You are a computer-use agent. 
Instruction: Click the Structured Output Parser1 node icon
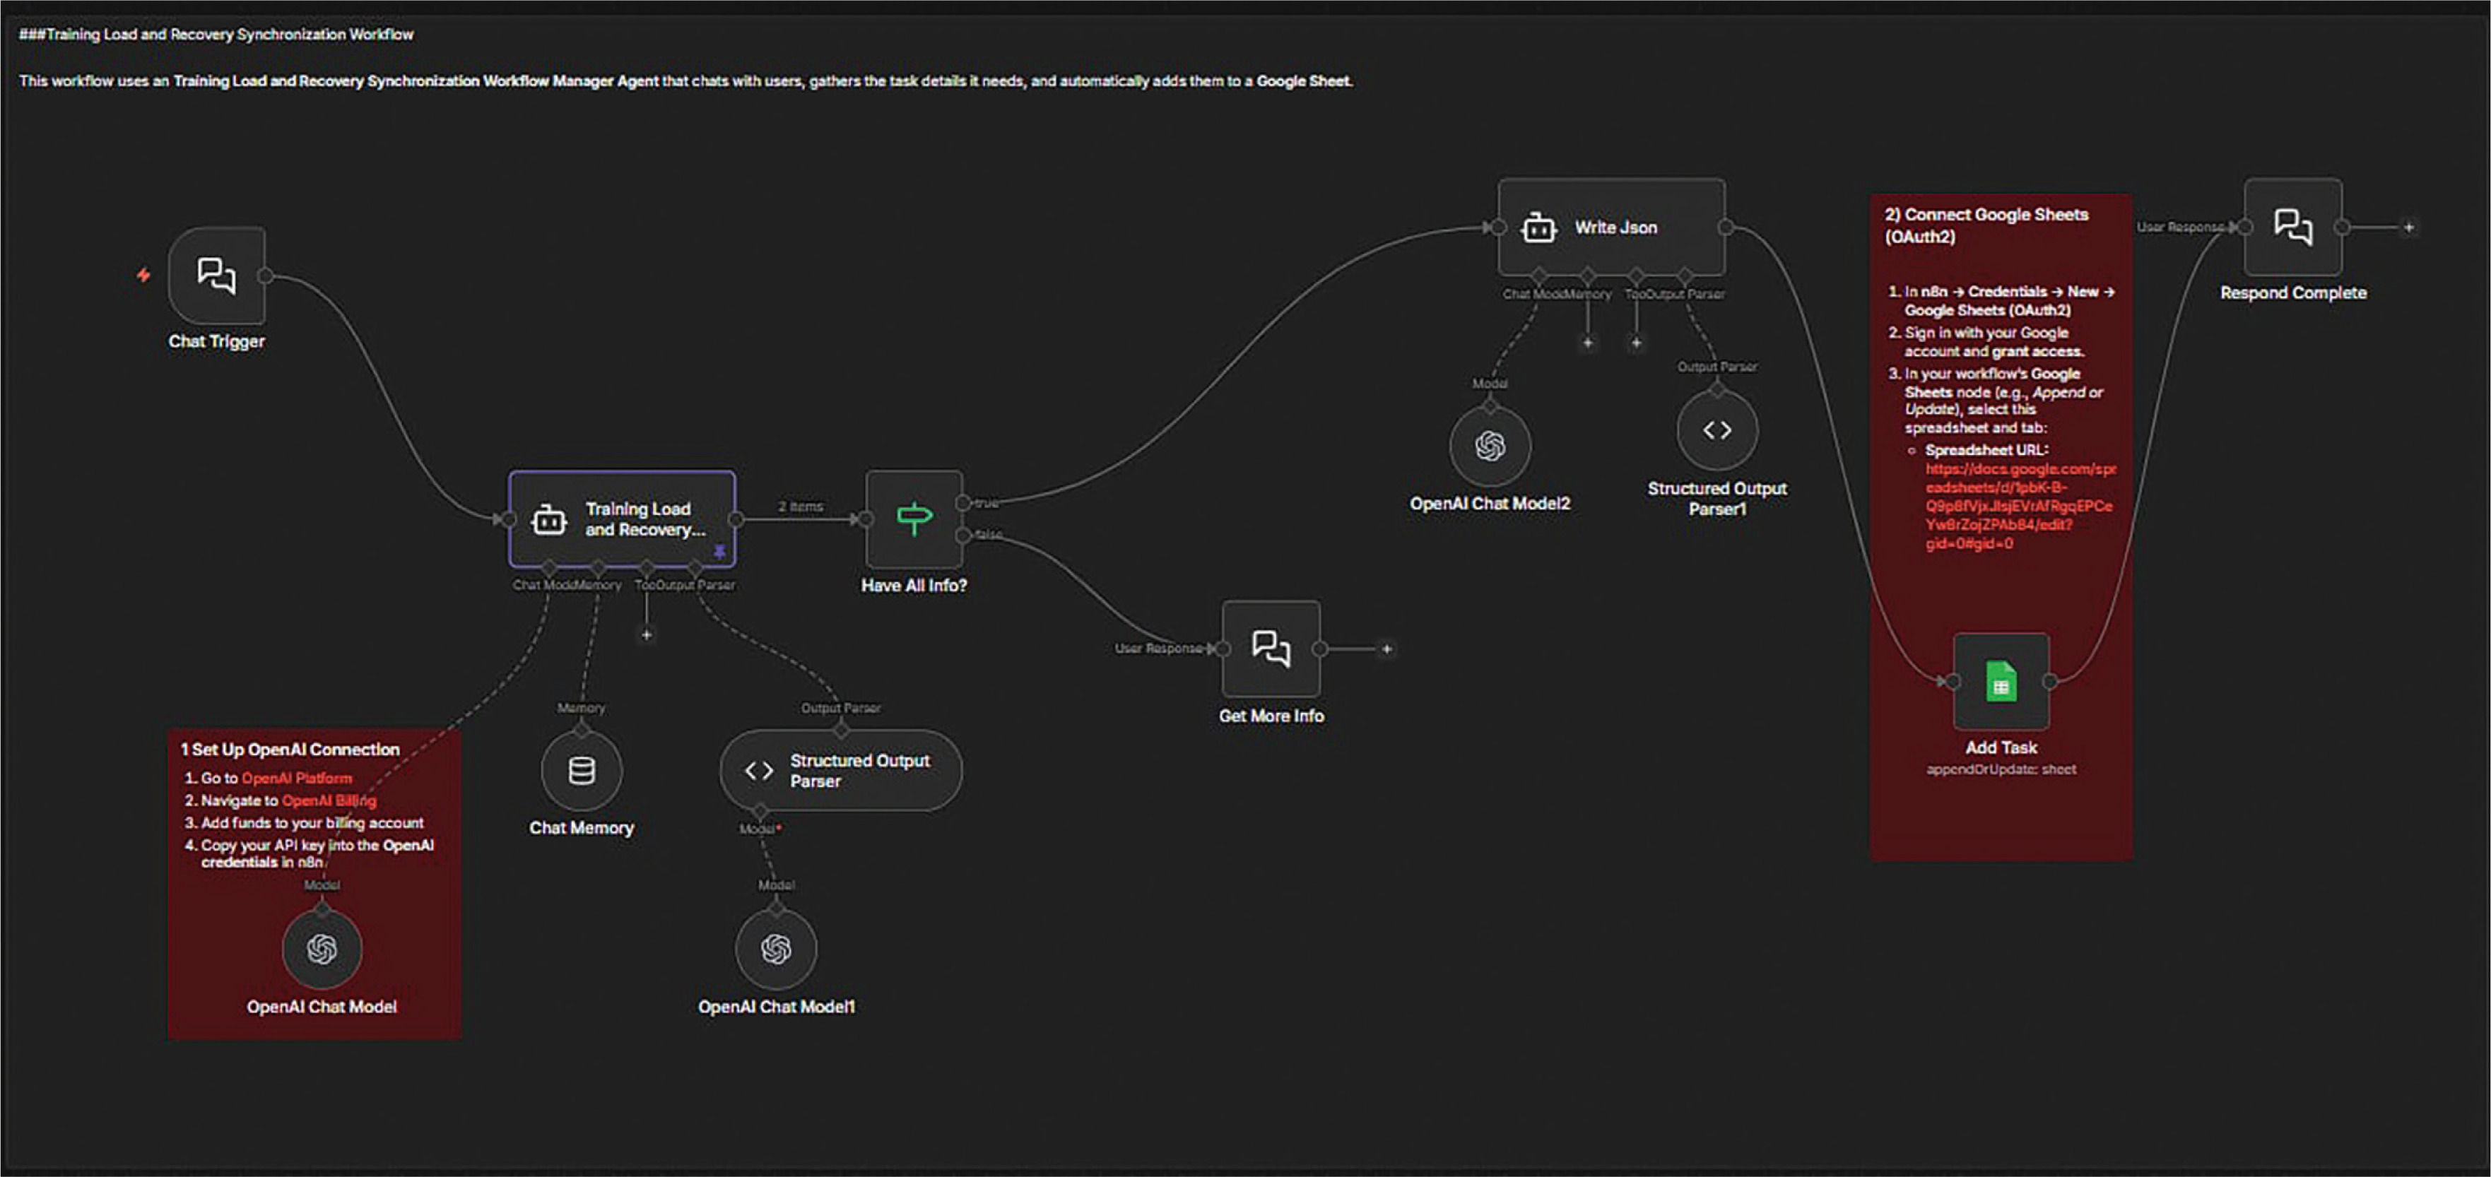click(x=1717, y=430)
